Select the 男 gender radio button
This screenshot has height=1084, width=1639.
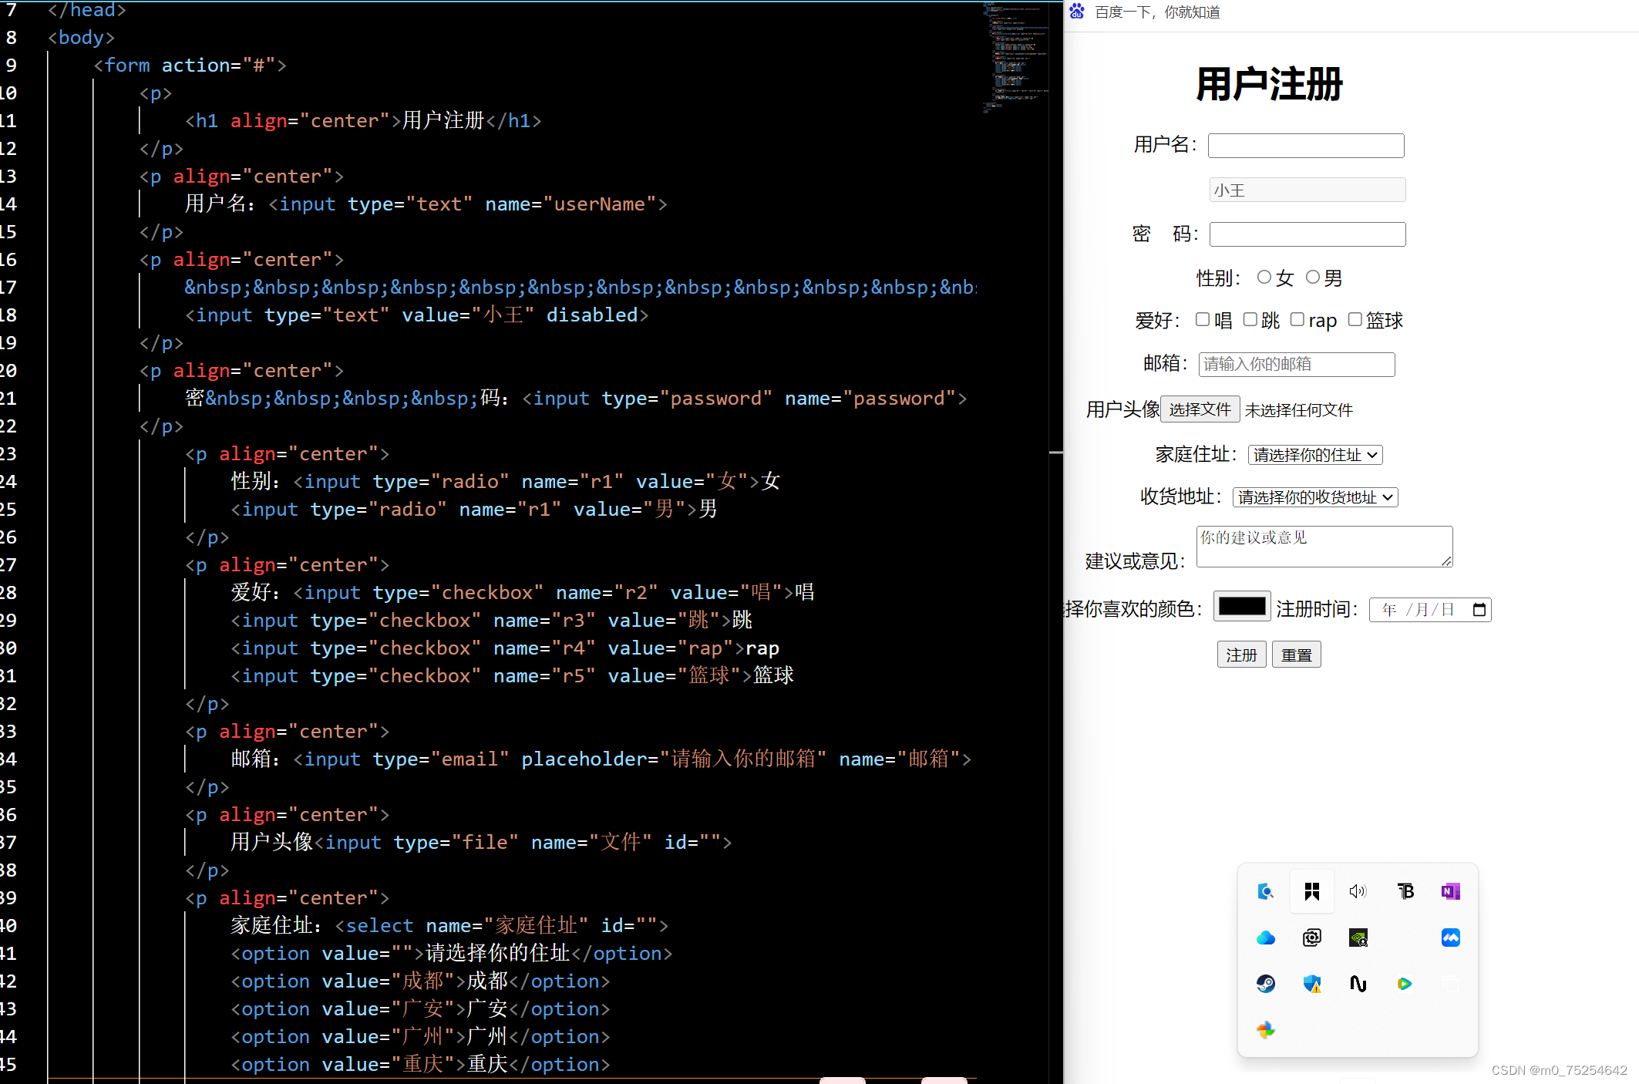1312,277
